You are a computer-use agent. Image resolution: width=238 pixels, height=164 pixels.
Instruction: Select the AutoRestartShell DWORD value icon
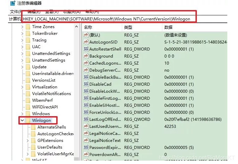[x=86, y=49]
